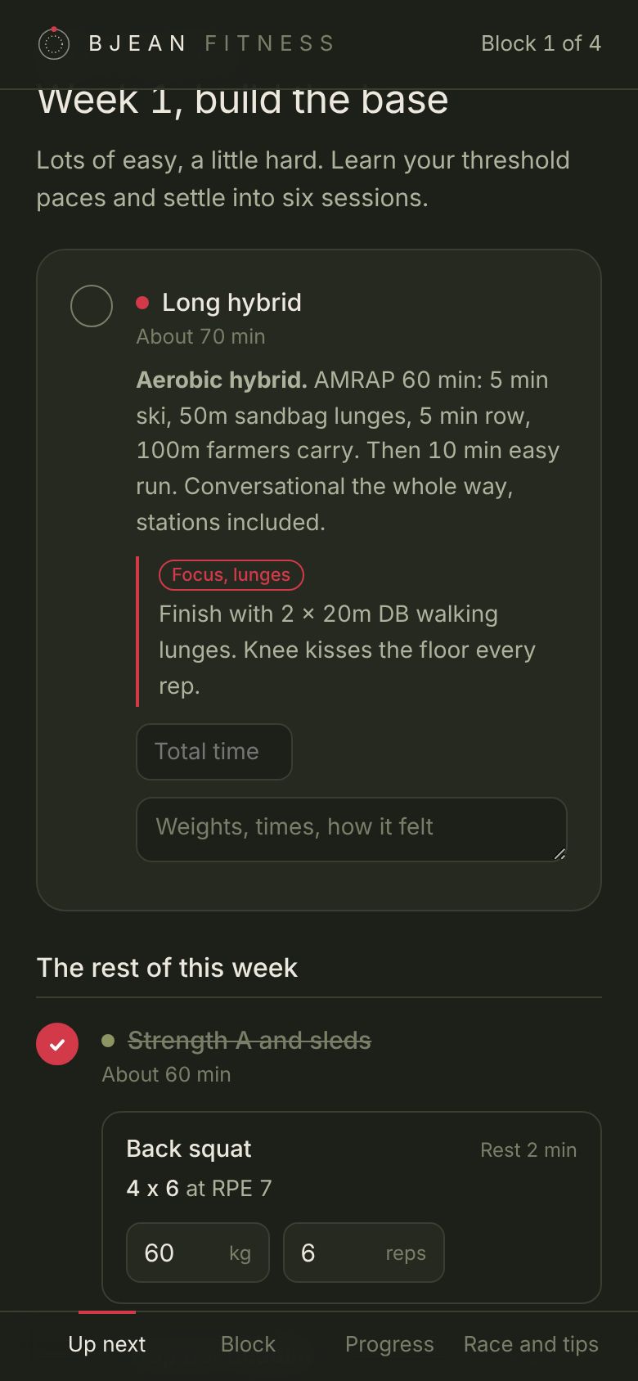Click the Back squat 60 kg weight field
This screenshot has width=638, height=1381.
(198, 1253)
